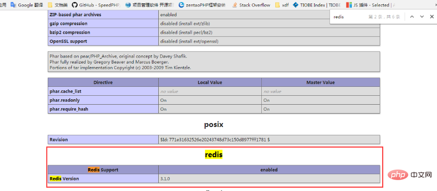Click the Phar credits line mentioning Davey Shafik
This screenshot has height=191, width=437.
(x=118, y=57)
